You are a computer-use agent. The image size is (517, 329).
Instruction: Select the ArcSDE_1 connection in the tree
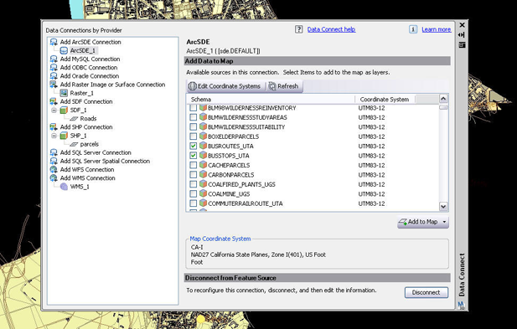[82, 51]
